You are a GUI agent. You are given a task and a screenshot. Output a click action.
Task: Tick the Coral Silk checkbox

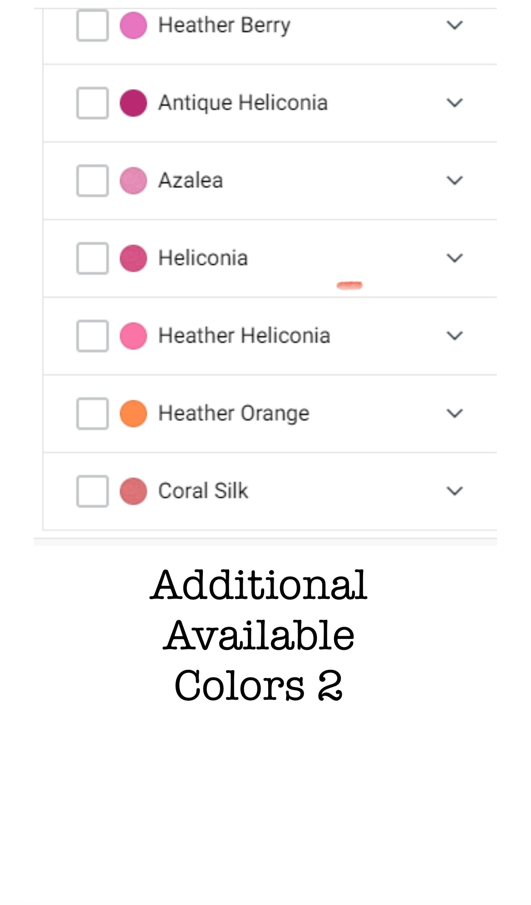(x=92, y=491)
